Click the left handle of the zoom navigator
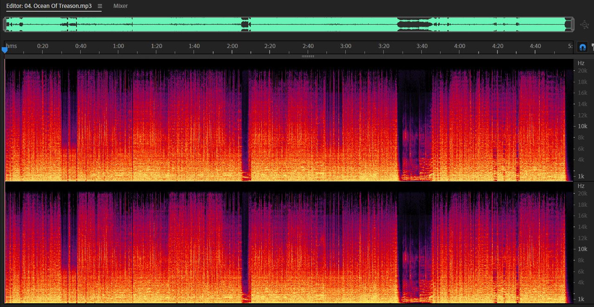Image resolution: width=594 pixels, height=307 pixels. (5, 25)
